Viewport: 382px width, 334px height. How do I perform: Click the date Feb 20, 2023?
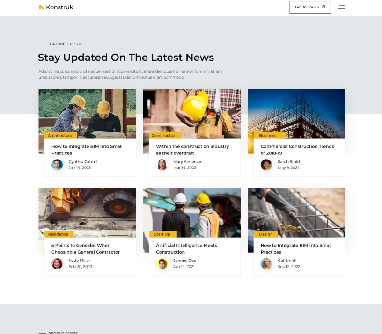[x=80, y=266]
